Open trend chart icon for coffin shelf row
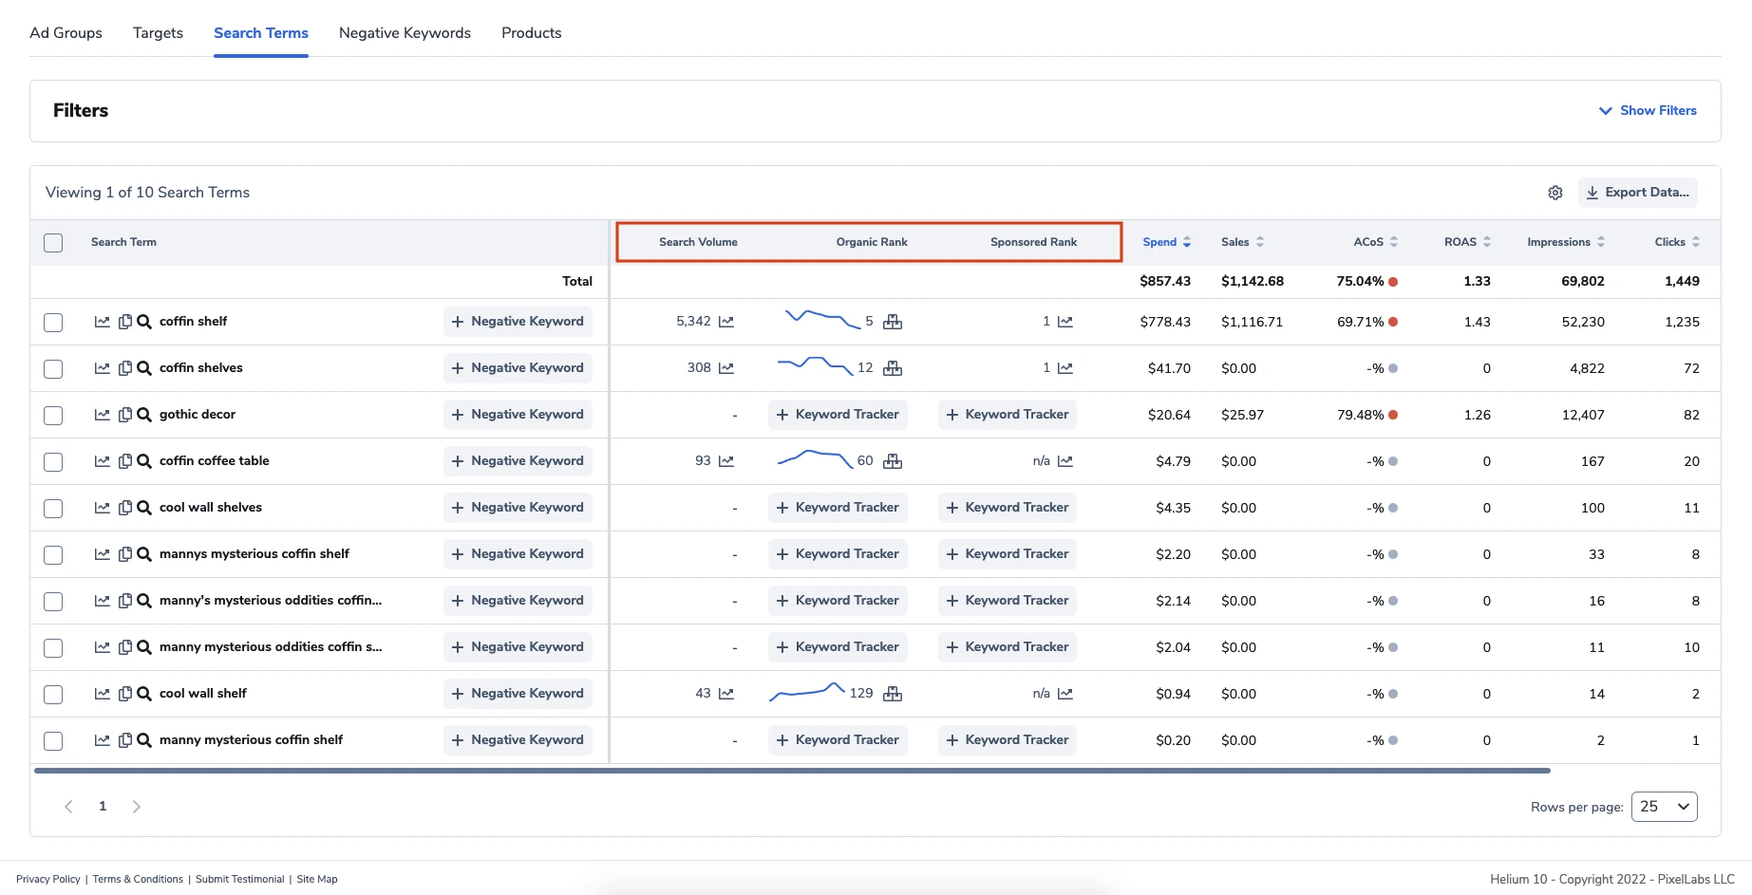Image resolution: width=1752 pixels, height=895 pixels. pyautogui.click(x=102, y=322)
